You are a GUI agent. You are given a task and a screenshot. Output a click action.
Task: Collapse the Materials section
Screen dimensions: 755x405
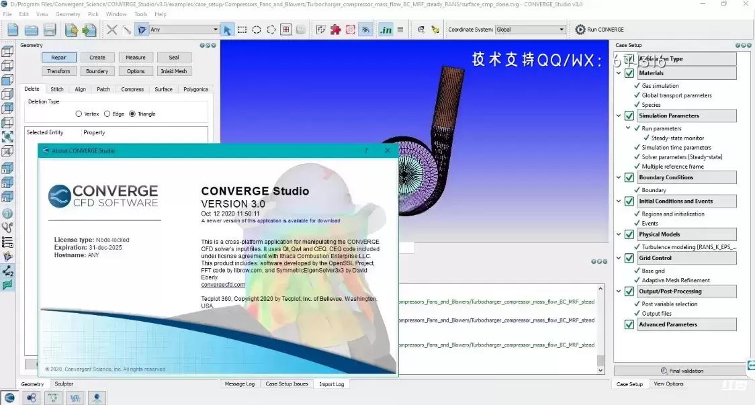(x=619, y=73)
